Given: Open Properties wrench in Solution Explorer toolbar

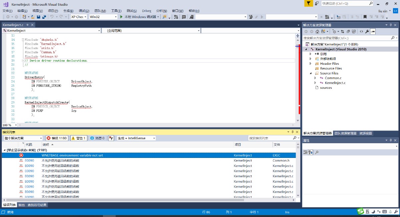Looking at the screenshot, I should pos(367,31).
